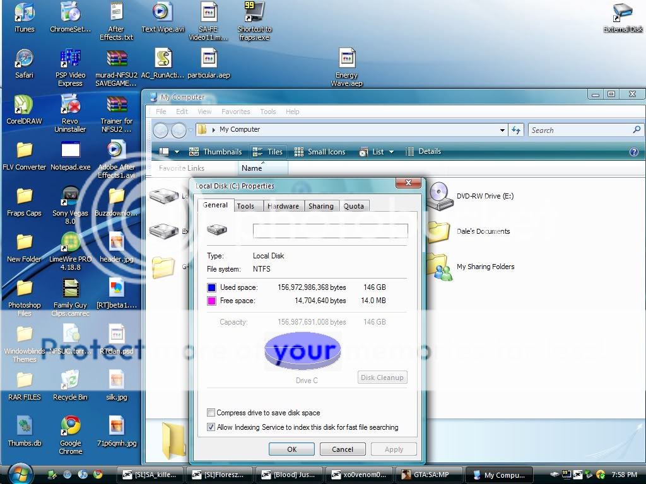Expand the address bar dropdown arrow
The image size is (646, 484).
coord(502,130)
